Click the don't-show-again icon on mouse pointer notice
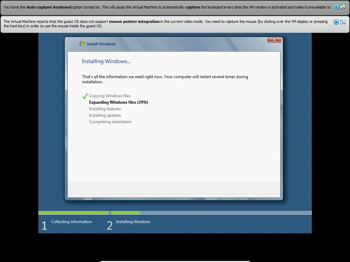 342,22
